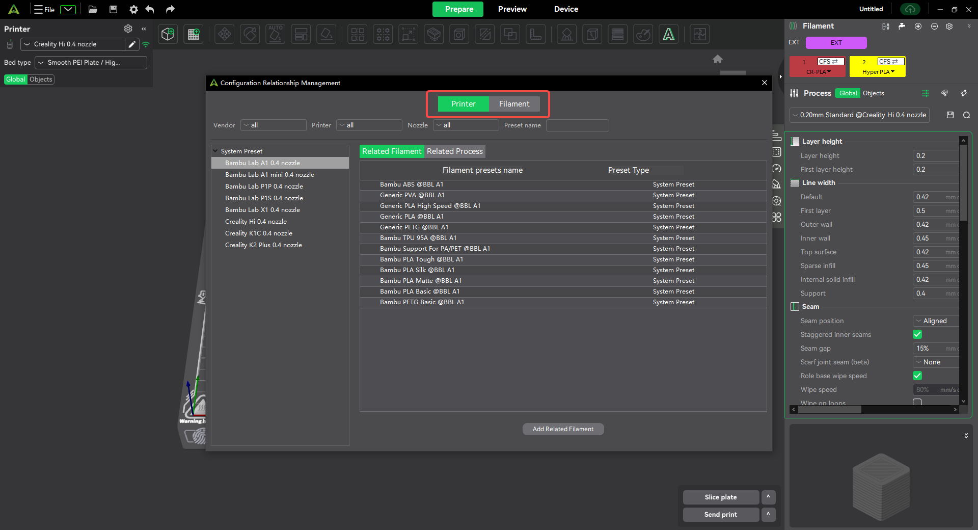Click Send print button
Image resolution: width=978 pixels, height=530 pixels.
tap(721, 515)
